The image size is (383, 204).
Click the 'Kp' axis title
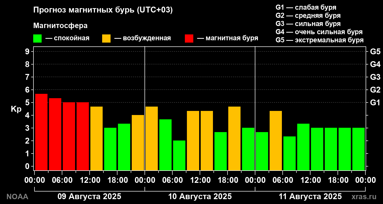coord(16,109)
